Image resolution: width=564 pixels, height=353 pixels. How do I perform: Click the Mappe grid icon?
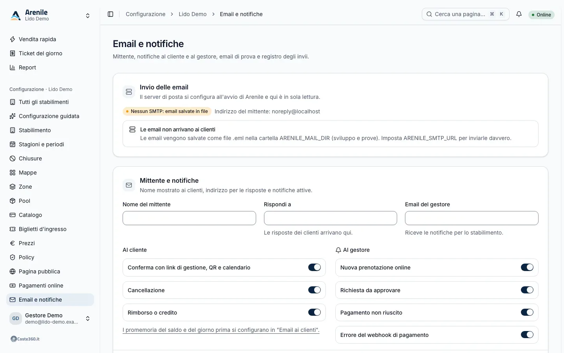click(13, 173)
